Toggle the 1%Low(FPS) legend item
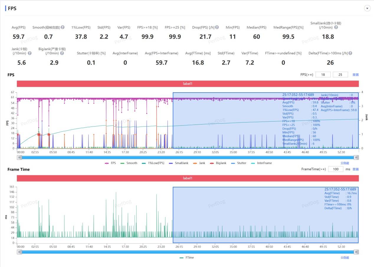Screen dimensions: 374x267 pos(153,163)
